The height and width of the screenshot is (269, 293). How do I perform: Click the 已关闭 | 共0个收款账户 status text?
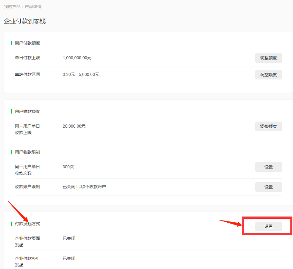tap(84, 187)
